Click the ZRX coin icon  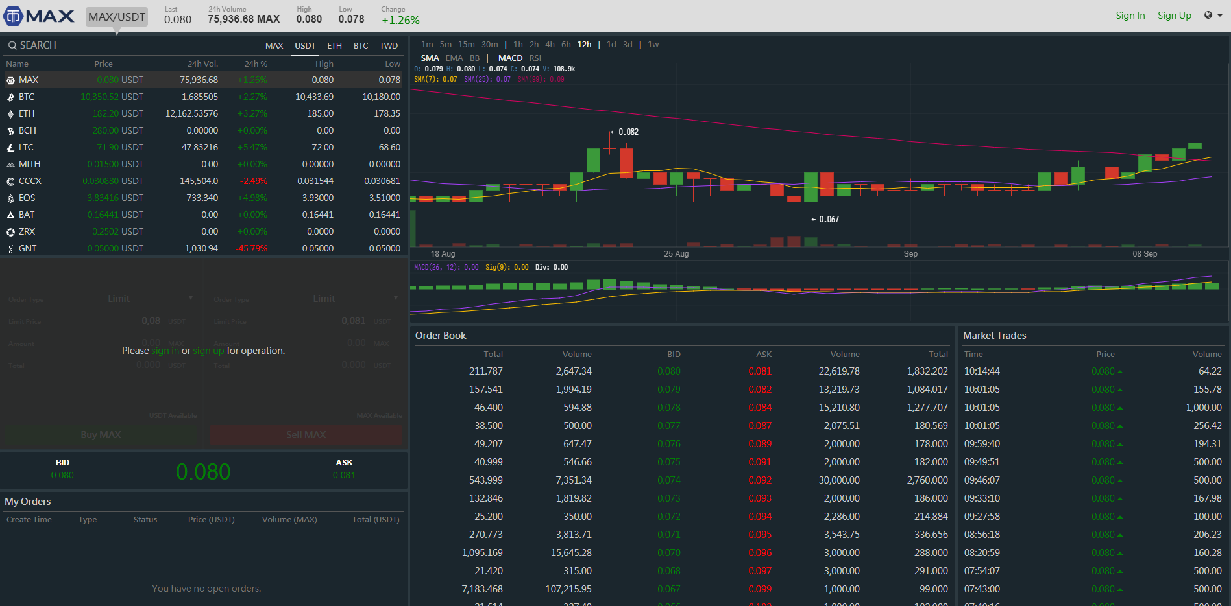[10, 232]
